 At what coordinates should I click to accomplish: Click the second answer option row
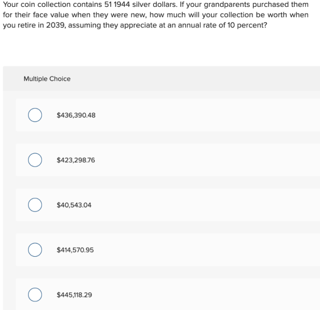168,160
